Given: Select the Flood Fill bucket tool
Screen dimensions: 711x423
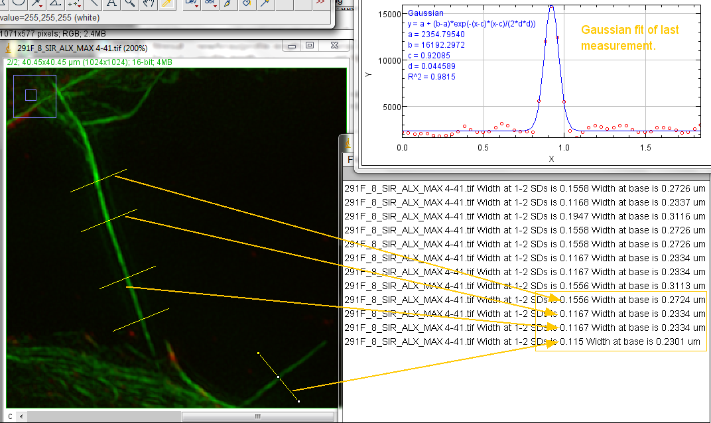Looking at the screenshot, I should click(246, 3).
